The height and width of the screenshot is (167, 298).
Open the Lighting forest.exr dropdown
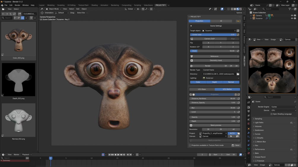coord(221,78)
